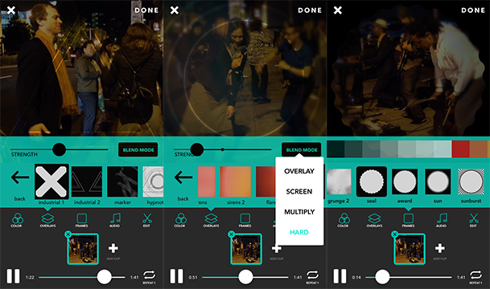
Task: Open the Blend Mode dropdown beside the industrial overlay strength slider
Action: click(138, 150)
